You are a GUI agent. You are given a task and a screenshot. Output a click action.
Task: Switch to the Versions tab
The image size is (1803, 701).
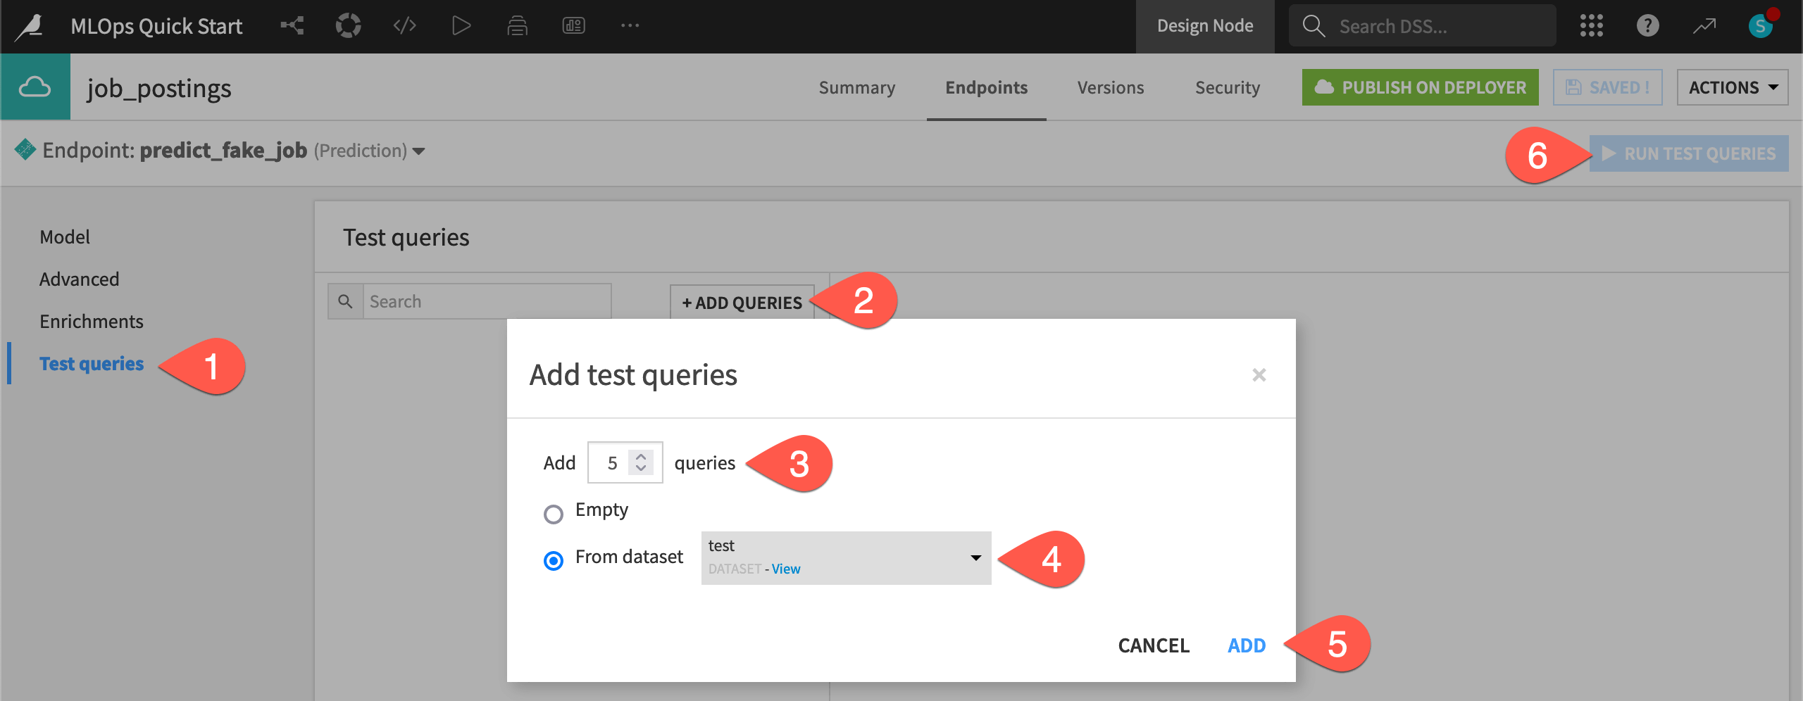click(1110, 87)
